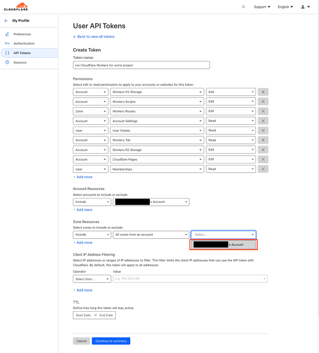The image size is (319, 353).
Task: Open Edit access dropdown for Workers KV Storage
Action: point(231,92)
